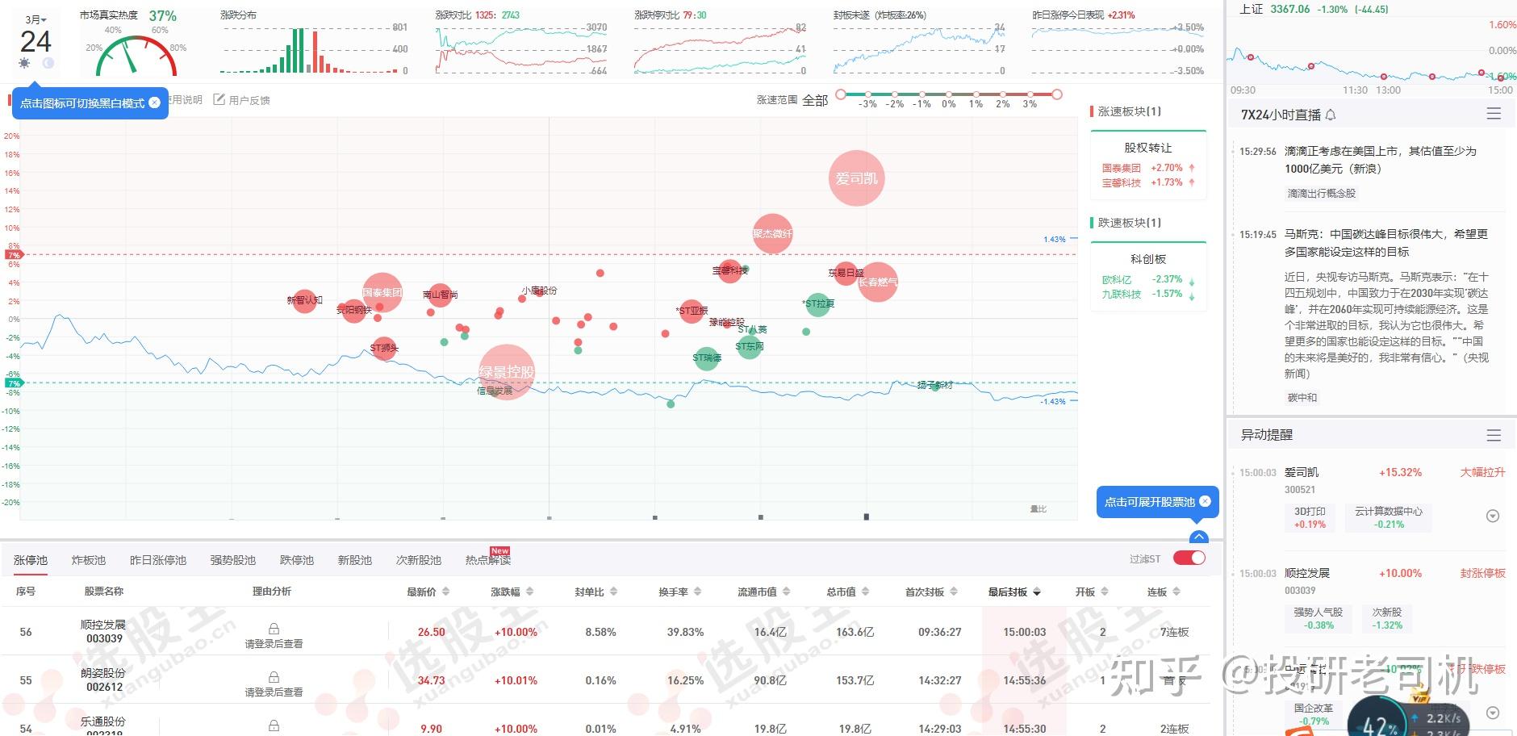Sort table by 封单比 column
The image size is (1517, 736).
tap(596, 592)
